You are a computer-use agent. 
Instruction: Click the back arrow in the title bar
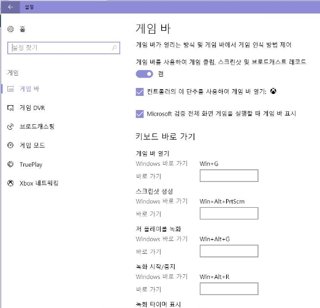pyautogui.click(x=10, y=7)
